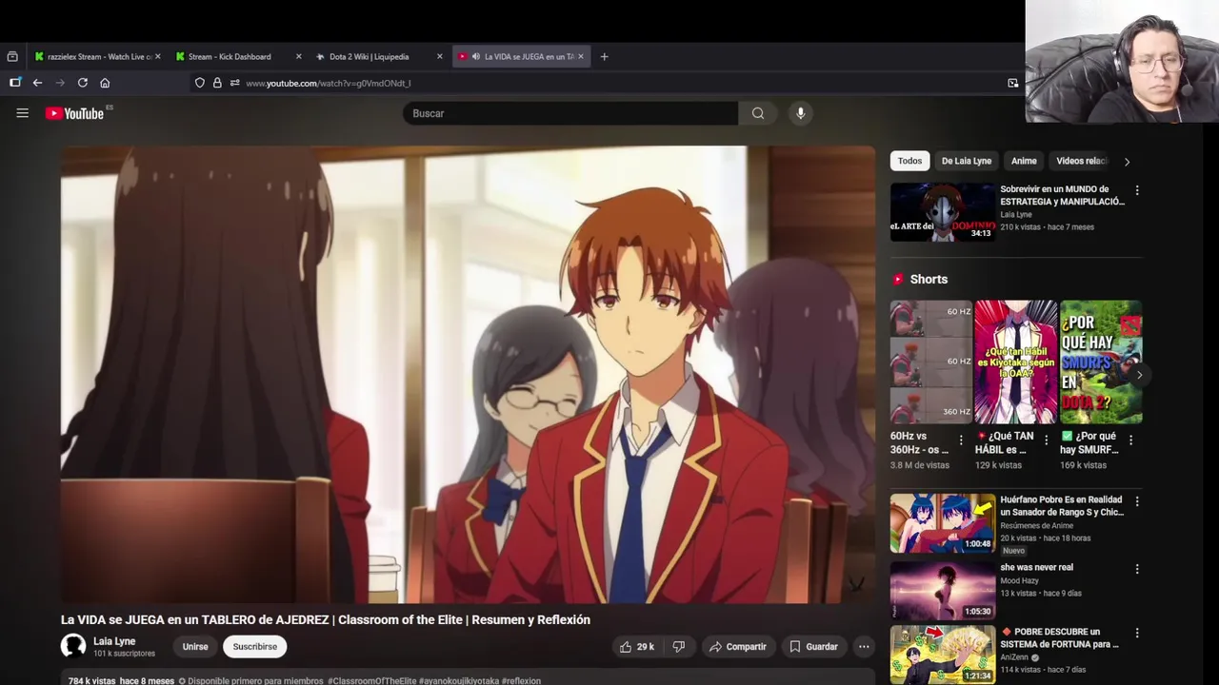
Task: Open options for ¿Por qué hay SMURF short
Action: pyautogui.click(x=1130, y=440)
